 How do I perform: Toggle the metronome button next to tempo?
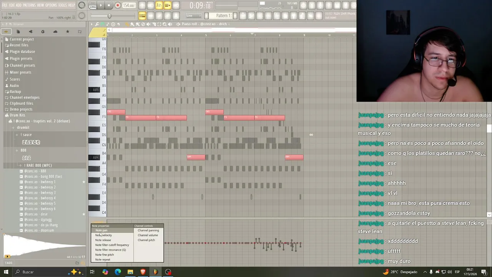tap(142, 5)
